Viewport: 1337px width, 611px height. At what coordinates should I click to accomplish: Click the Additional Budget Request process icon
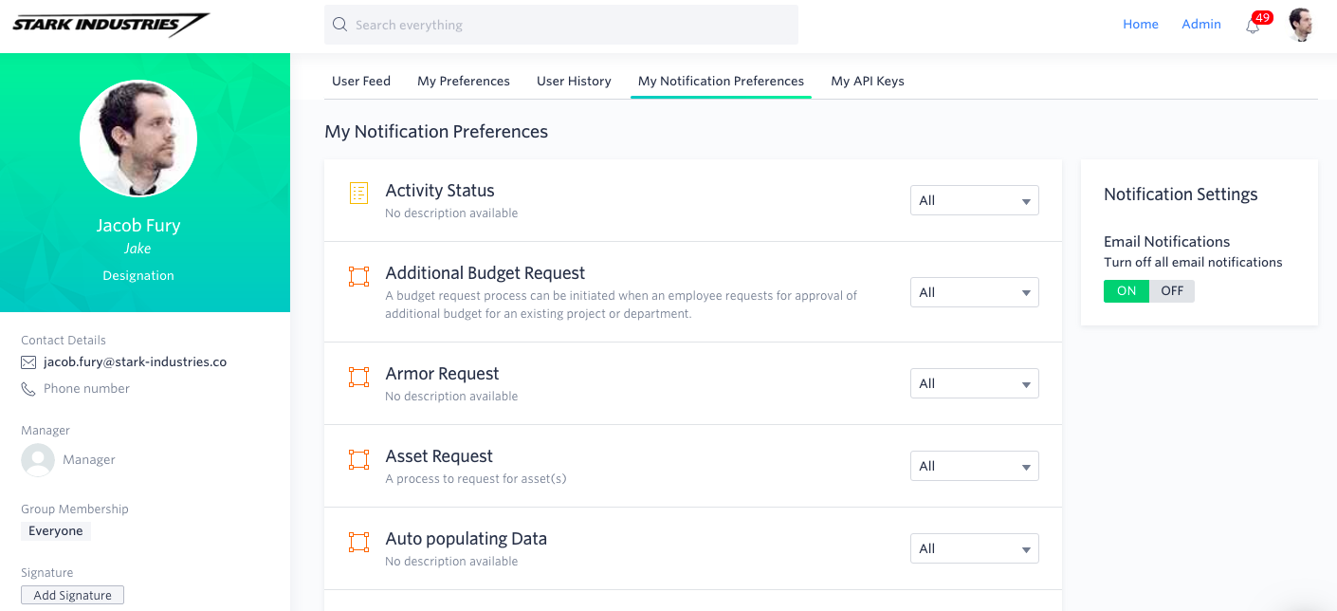pyautogui.click(x=358, y=276)
